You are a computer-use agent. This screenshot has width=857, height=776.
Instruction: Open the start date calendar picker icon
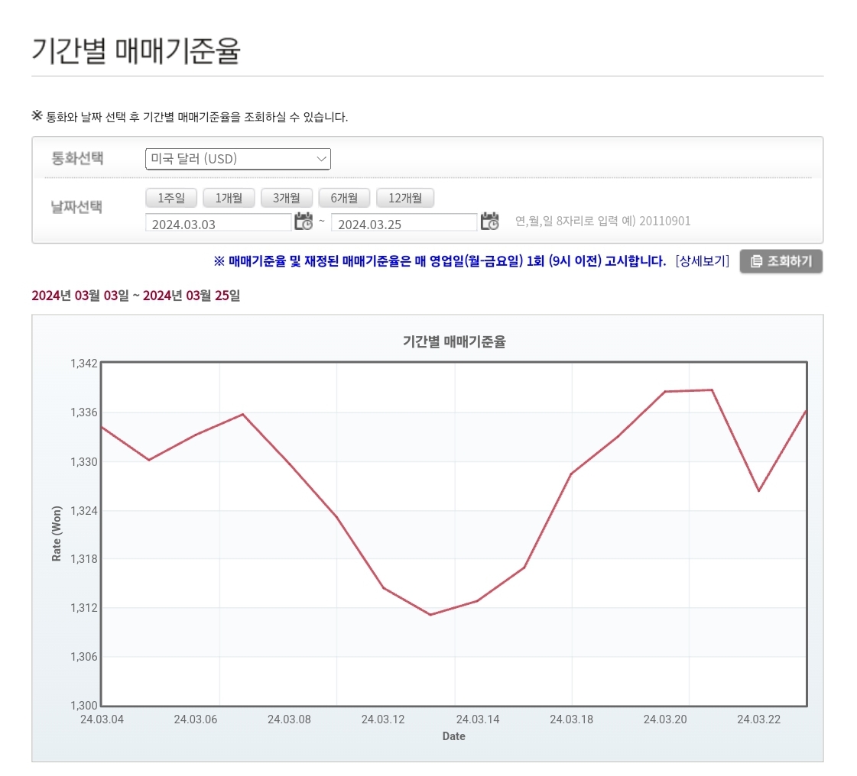pos(304,221)
